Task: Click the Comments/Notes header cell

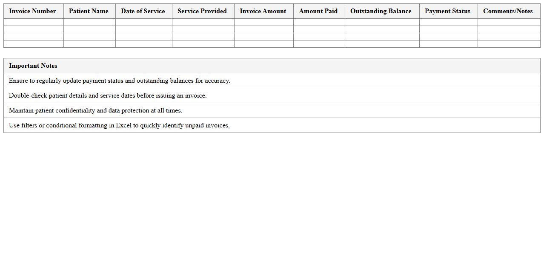Action: coord(508,11)
